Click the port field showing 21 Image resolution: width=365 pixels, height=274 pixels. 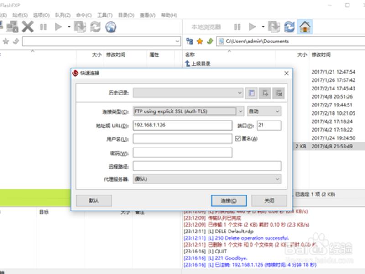click(x=269, y=125)
